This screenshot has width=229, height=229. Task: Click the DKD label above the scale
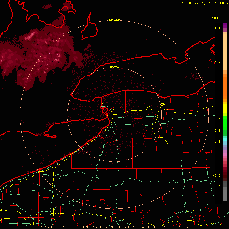coord(224,15)
